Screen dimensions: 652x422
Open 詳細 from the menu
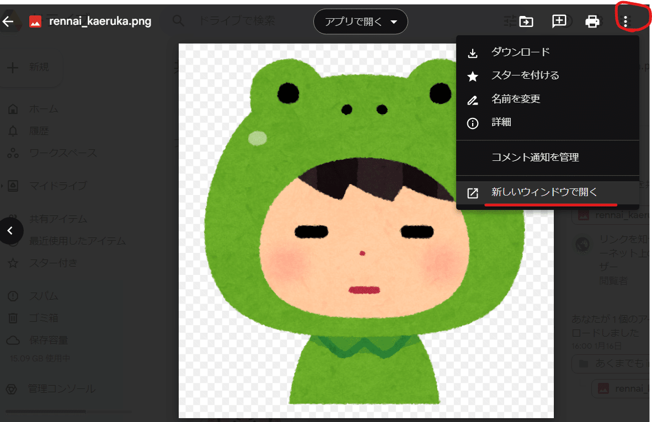click(x=548, y=122)
